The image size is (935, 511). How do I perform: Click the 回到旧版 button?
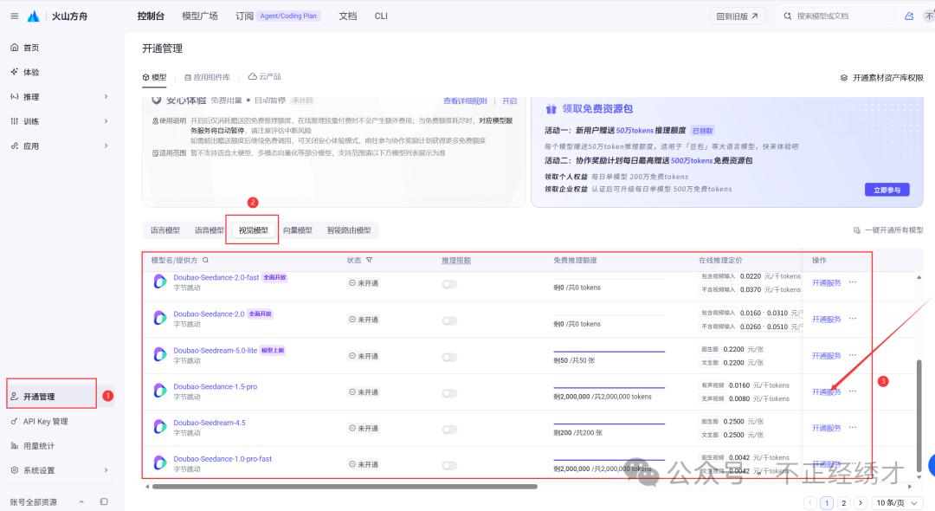(x=737, y=16)
